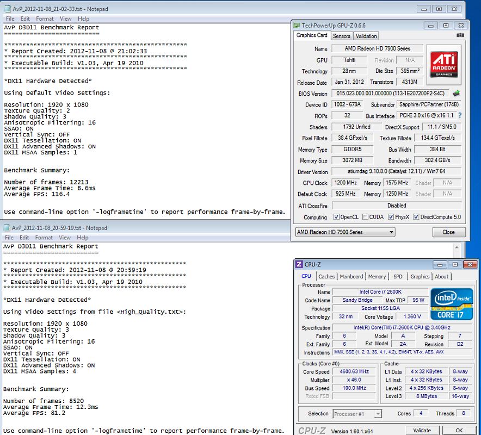This screenshot has height=435, width=481.
Task: Open Help menu in upper Notepad window
Action: tap(83, 18)
